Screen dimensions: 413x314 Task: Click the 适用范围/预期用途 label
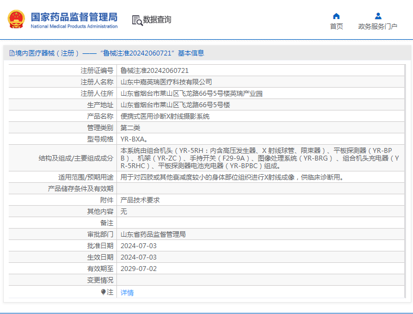tap(85, 177)
